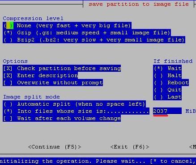Select Wait when finished
Screen dimensions: 196x165
click(x=167, y=68)
